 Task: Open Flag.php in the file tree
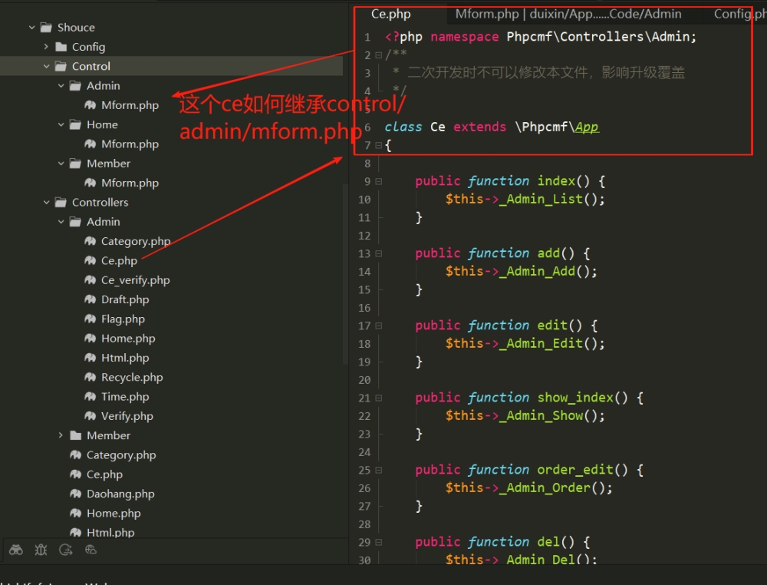[123, 319]
